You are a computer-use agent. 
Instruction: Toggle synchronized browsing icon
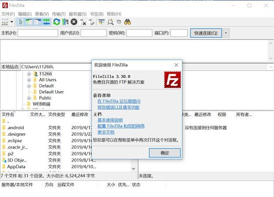(x=119, y=22)
